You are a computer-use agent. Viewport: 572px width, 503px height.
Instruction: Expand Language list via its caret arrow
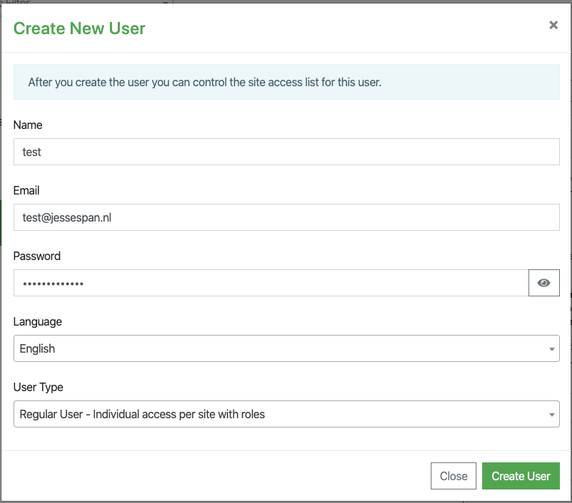551,349
